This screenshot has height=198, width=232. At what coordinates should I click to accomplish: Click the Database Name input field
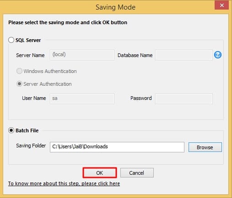pyautogui.click(x=184, y=55)
